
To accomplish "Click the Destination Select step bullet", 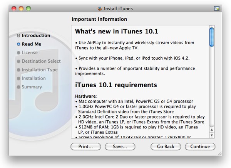I will [18, 61].
